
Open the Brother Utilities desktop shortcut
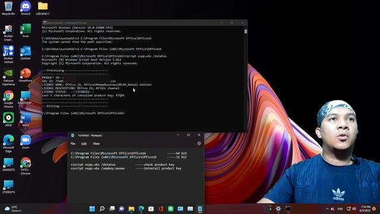(x=8, y=54)
